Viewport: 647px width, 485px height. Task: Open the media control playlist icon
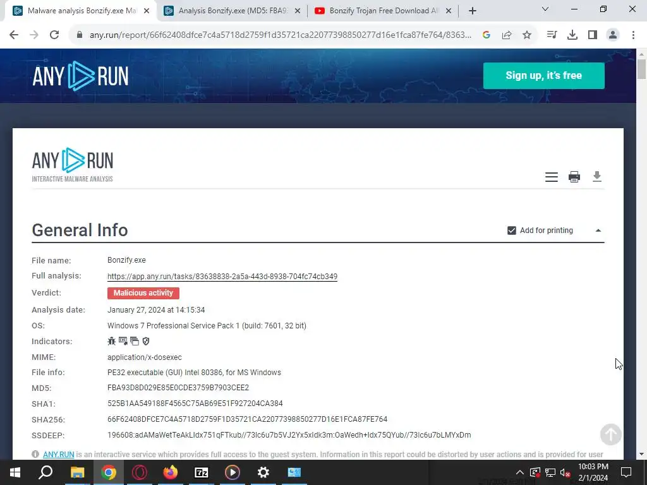[552, 35]
